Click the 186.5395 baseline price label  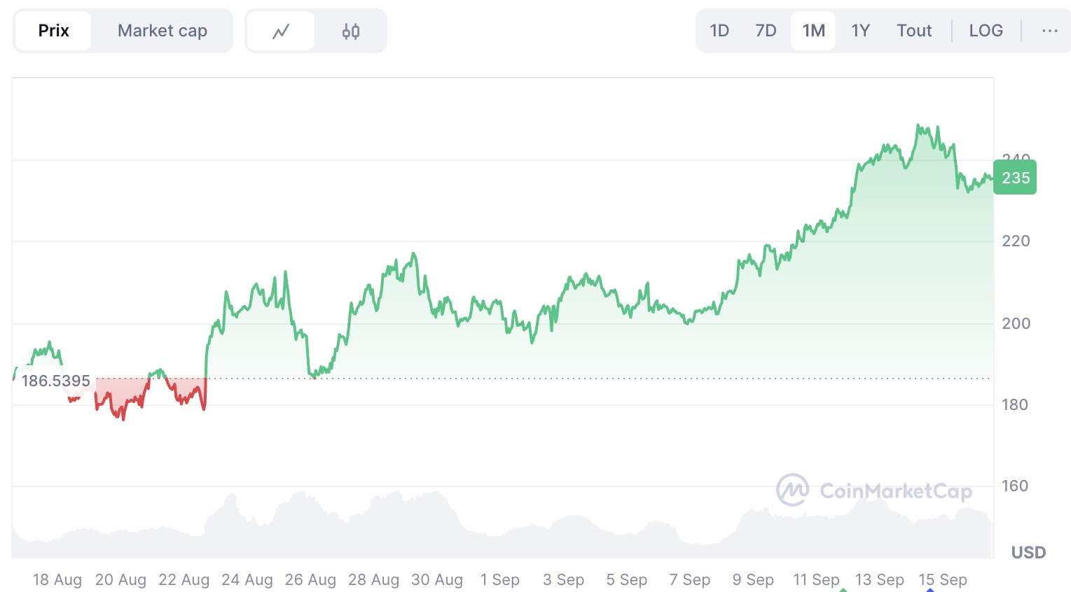click(x=56, y=381)
